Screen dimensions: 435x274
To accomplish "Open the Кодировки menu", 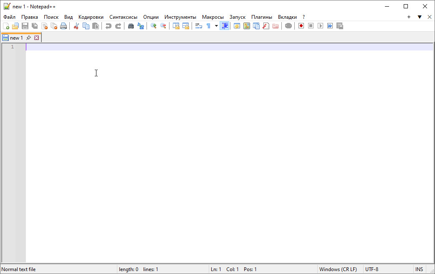I will (91, 17).
